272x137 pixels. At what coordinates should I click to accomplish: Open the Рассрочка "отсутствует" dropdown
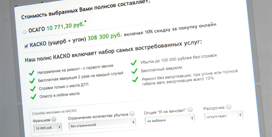coord(223,115)
